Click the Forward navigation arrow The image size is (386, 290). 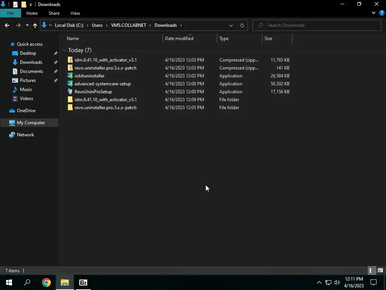18,25
